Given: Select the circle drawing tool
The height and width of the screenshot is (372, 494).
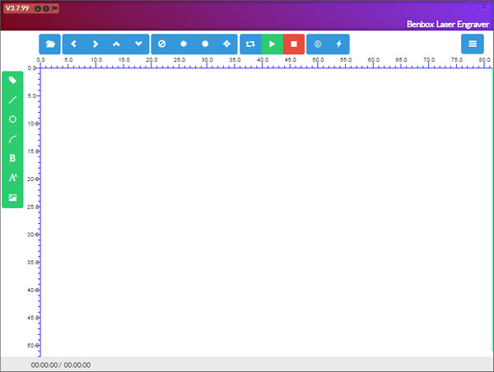Looking at the screenshot, I should click(x=12, y=119).
